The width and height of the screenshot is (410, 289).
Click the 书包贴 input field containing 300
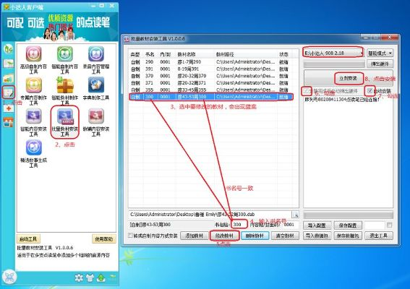point(239,225)
